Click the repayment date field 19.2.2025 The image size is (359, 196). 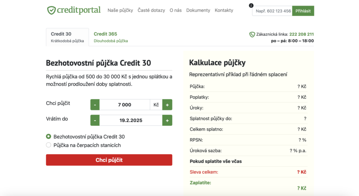(x=131, y=120)
